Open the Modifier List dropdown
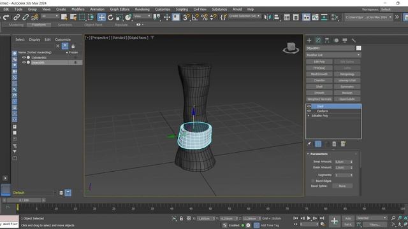The image size is (408, 229). coord(333,55)
